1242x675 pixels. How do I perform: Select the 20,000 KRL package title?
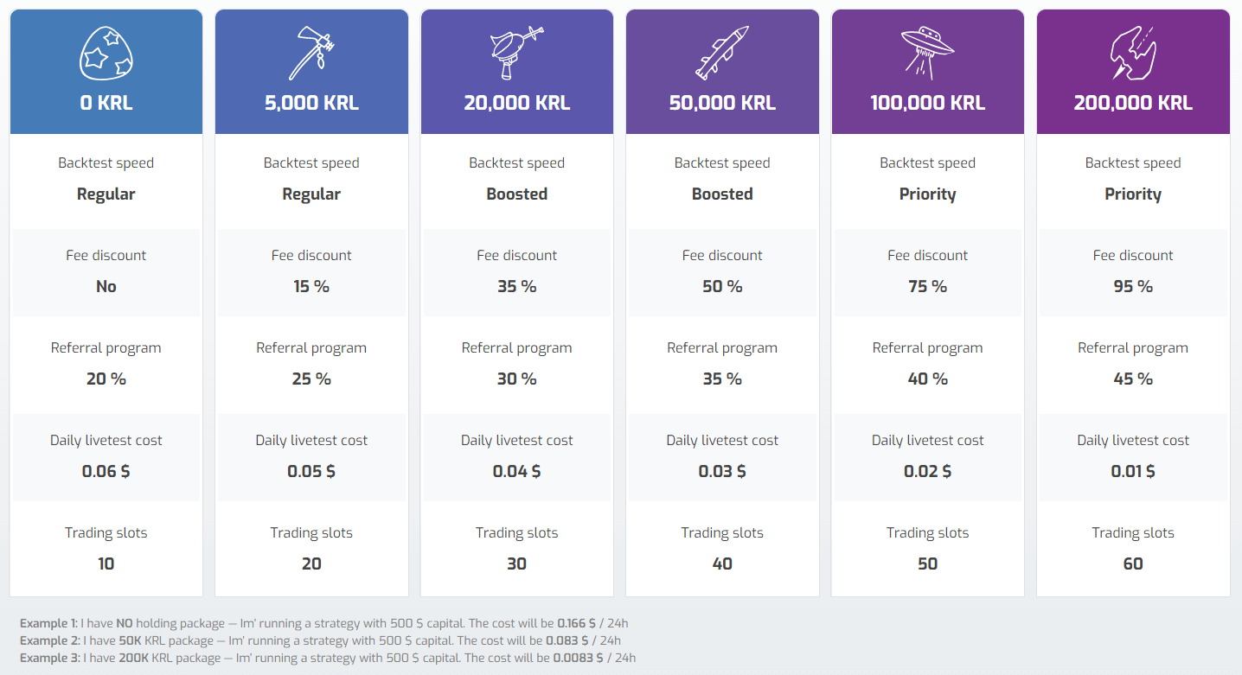click(x=516, y=103)
